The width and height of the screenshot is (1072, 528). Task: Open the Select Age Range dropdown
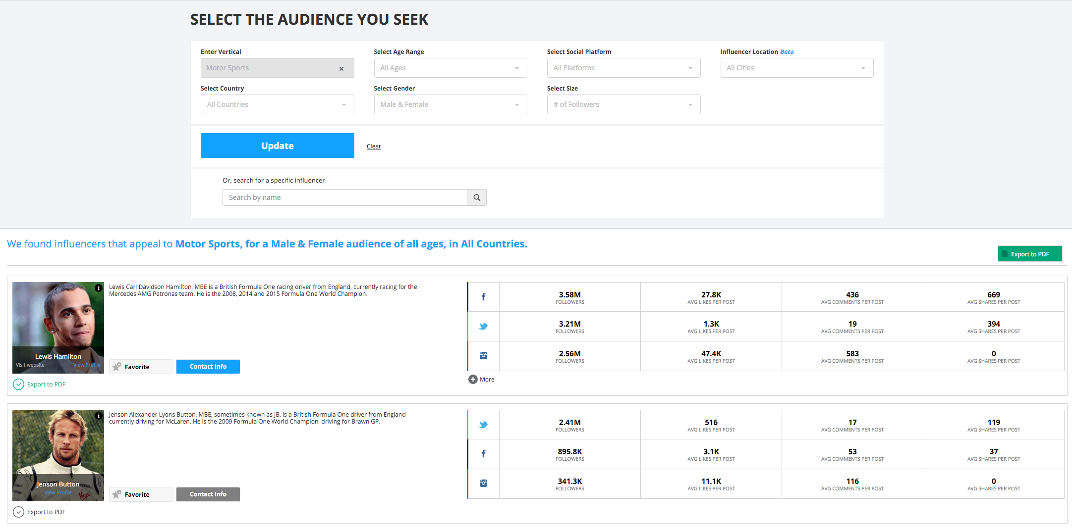(x=450, y=68)
